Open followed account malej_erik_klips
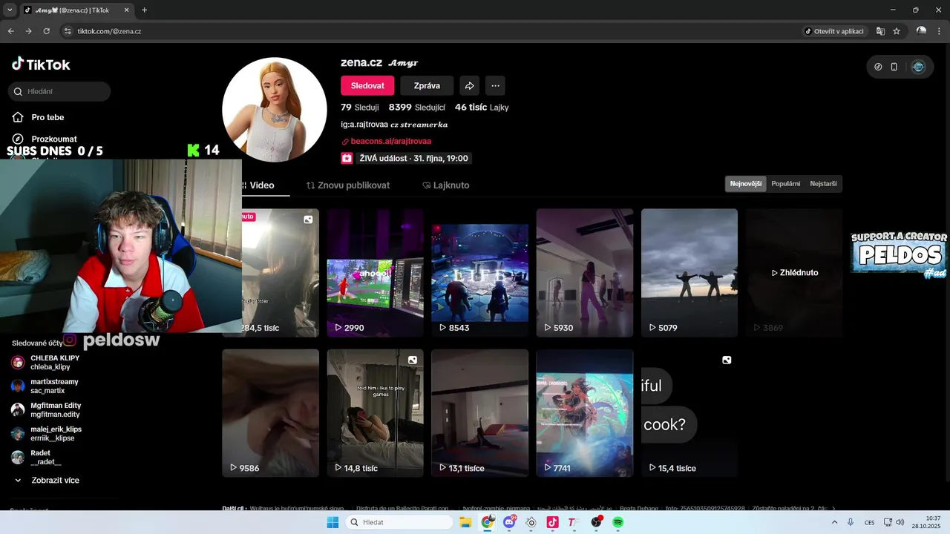 pos(54,433)
